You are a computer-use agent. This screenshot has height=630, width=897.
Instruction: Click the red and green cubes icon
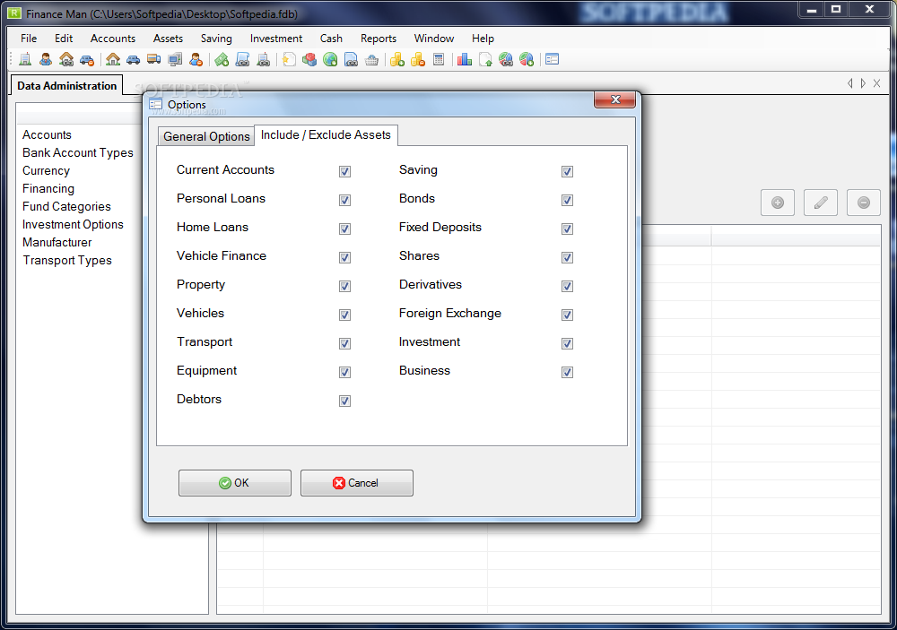click(x=309, y=59)
